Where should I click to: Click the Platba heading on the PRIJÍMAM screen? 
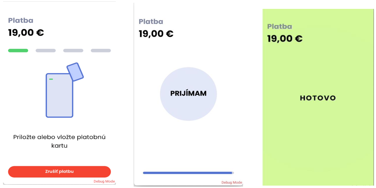pyautogui.click(x=151, y=22)
